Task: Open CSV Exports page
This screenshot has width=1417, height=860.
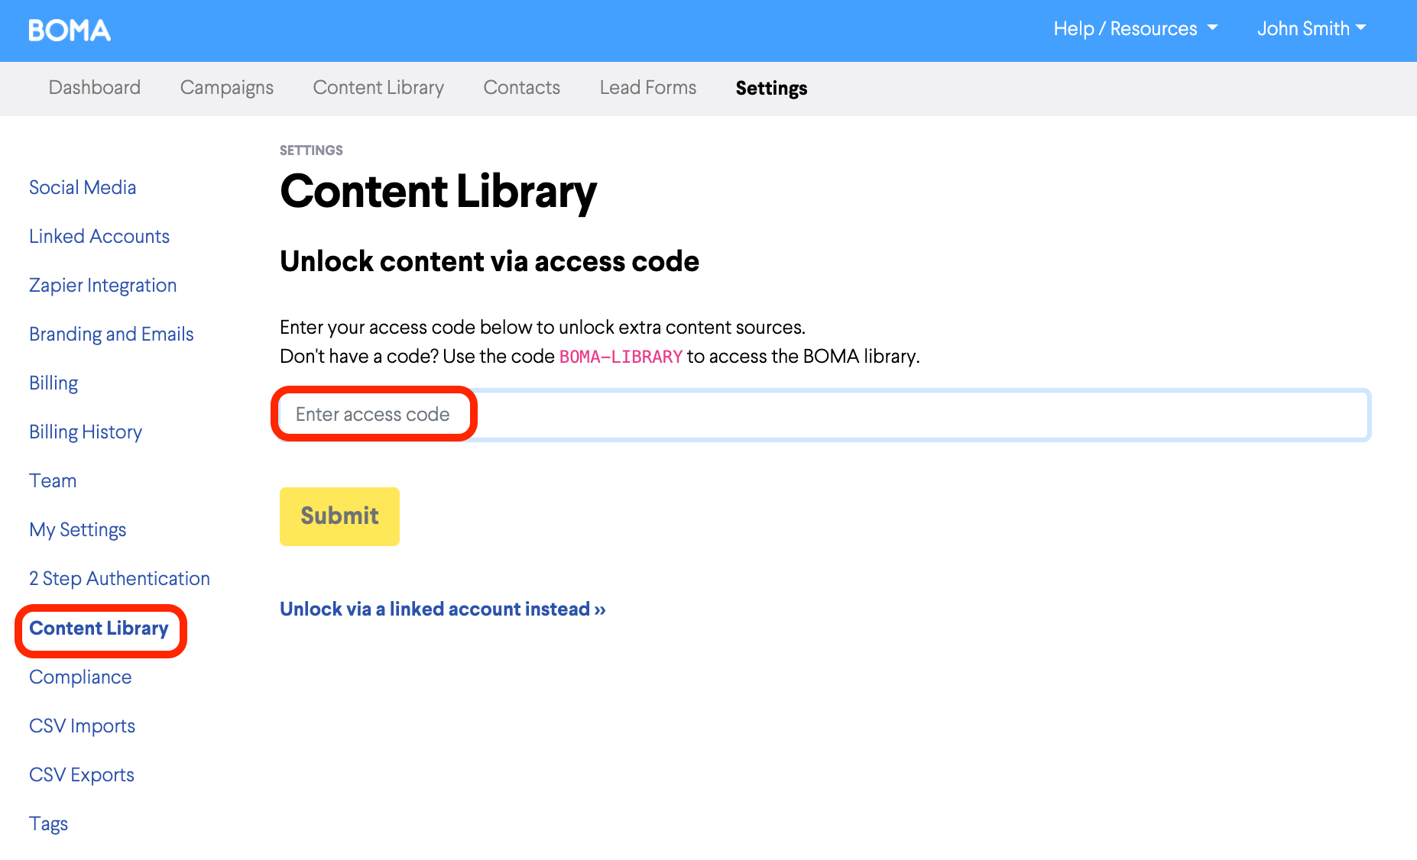Action: pyautogui.click(x=82, y=774)
